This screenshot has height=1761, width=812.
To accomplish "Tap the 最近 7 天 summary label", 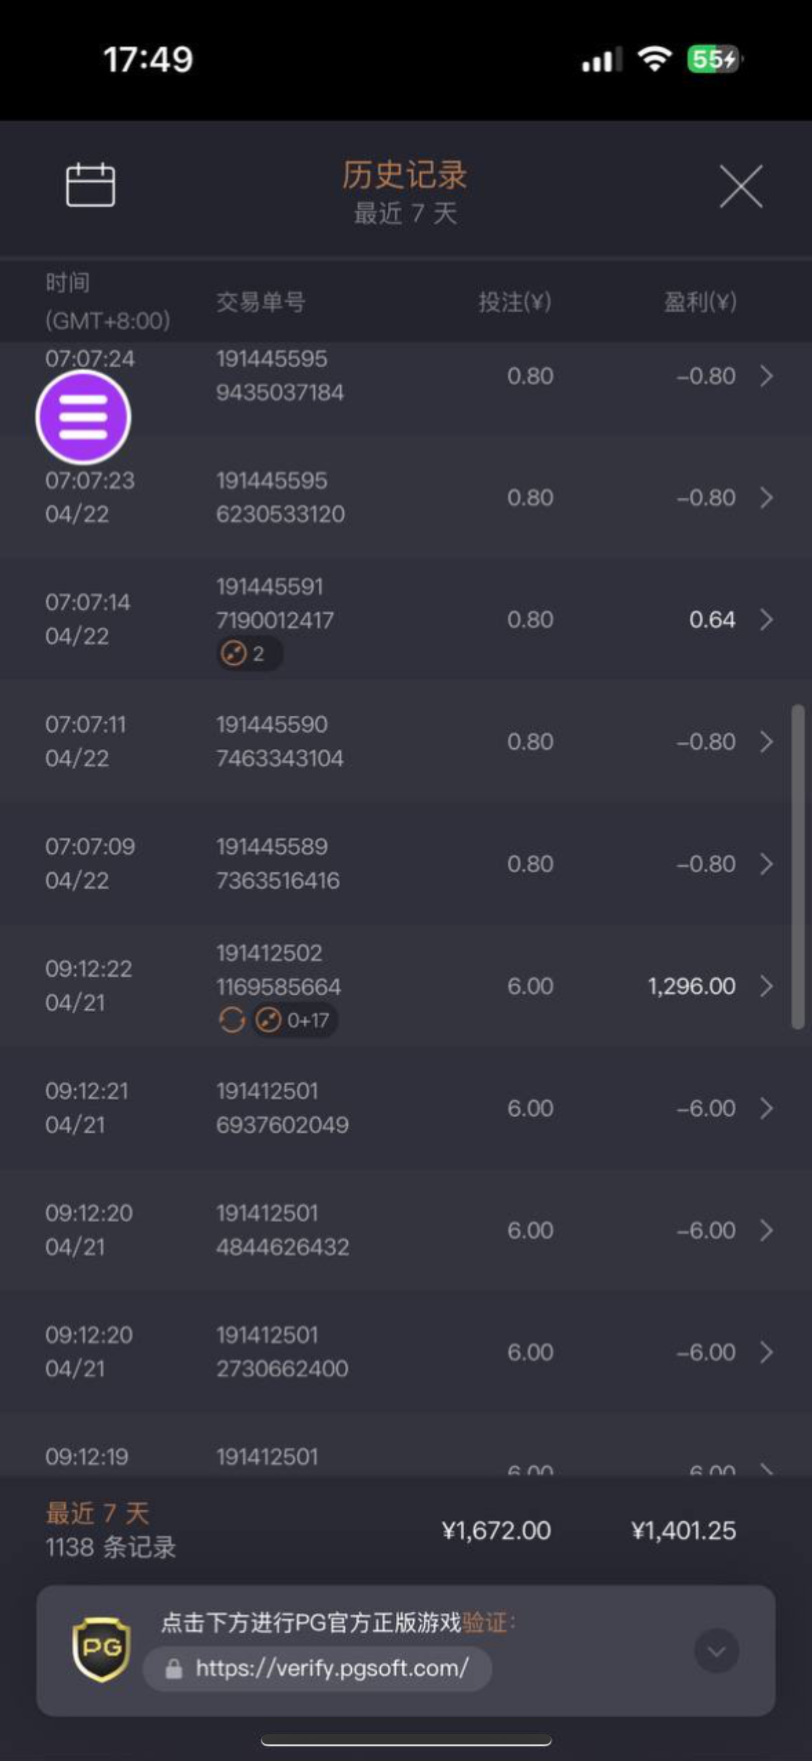I will (97, 1514).
